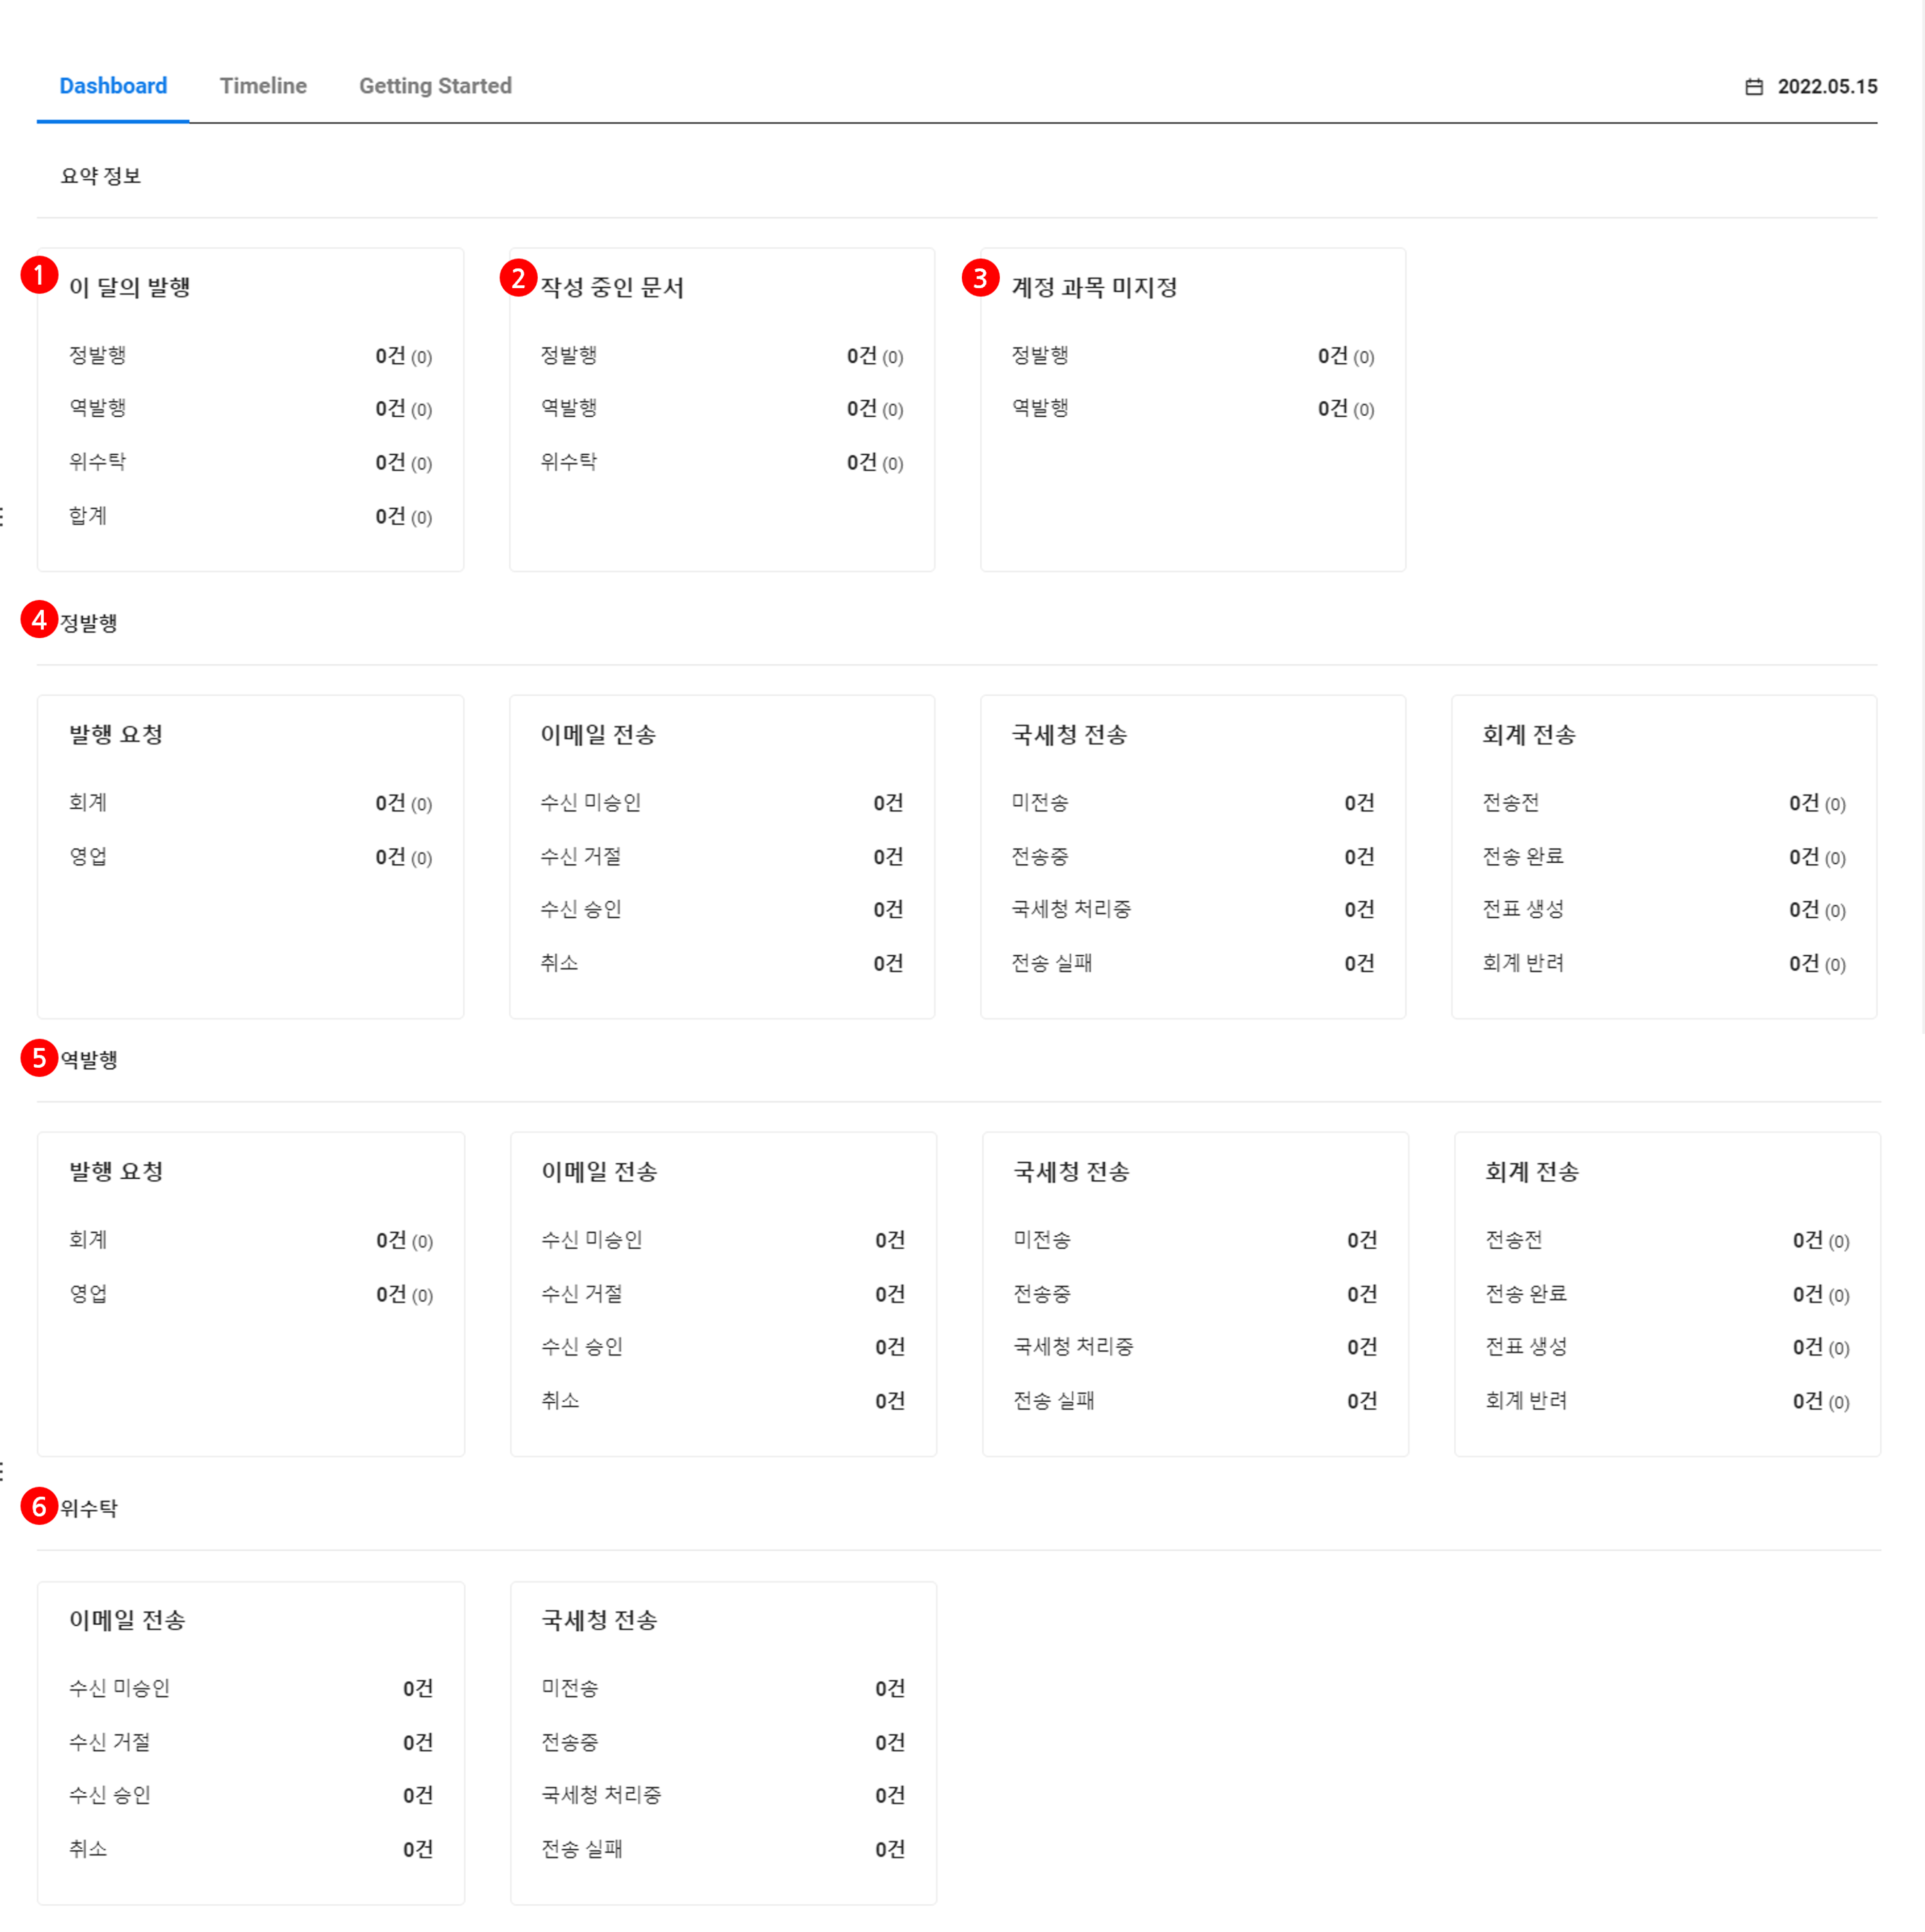Click red marker number 6 by 위수탁
The height and width of the screenshot is (1932, 1925).
(x=39, y=1505)
